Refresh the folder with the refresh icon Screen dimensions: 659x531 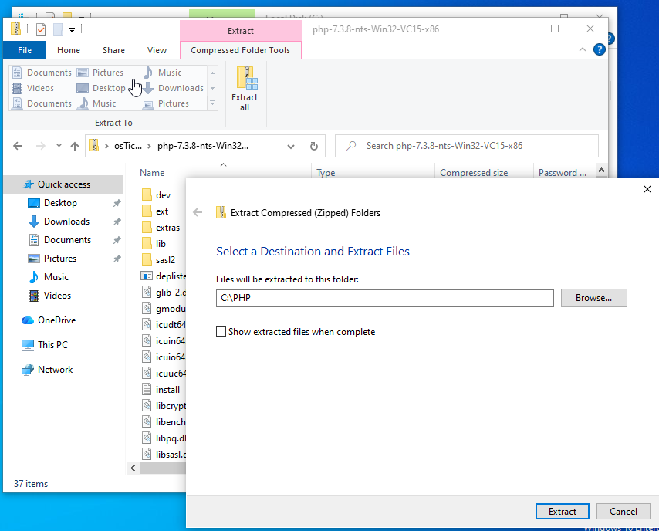click(x=313, y=146)
